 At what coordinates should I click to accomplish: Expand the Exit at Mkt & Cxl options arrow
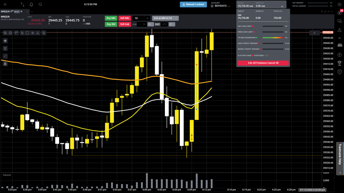176,18
